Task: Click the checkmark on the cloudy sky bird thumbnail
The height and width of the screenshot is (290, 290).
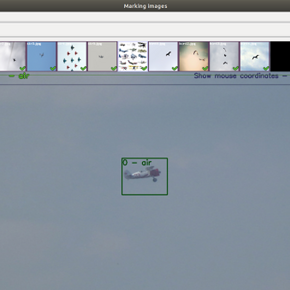Action: (x=266, y=68)
